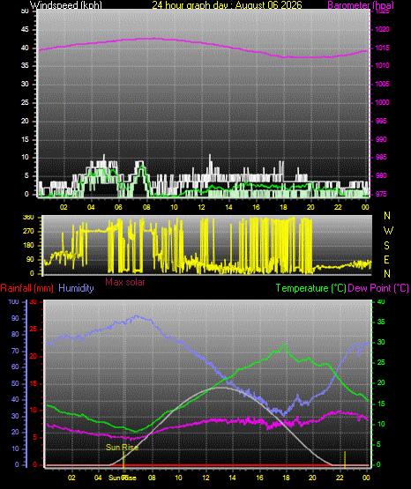Select the 980 barometer axis value

[381, 175]
